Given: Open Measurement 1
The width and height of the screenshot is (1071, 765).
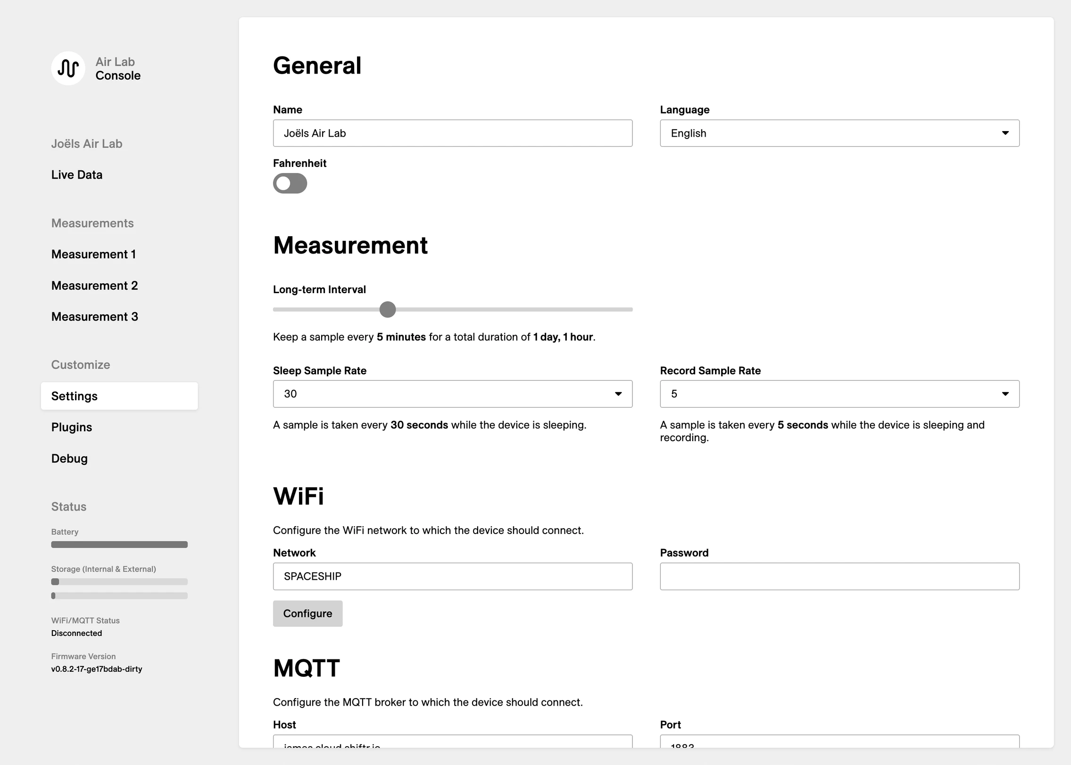Looking at the screenshot, I should point(93,254).
